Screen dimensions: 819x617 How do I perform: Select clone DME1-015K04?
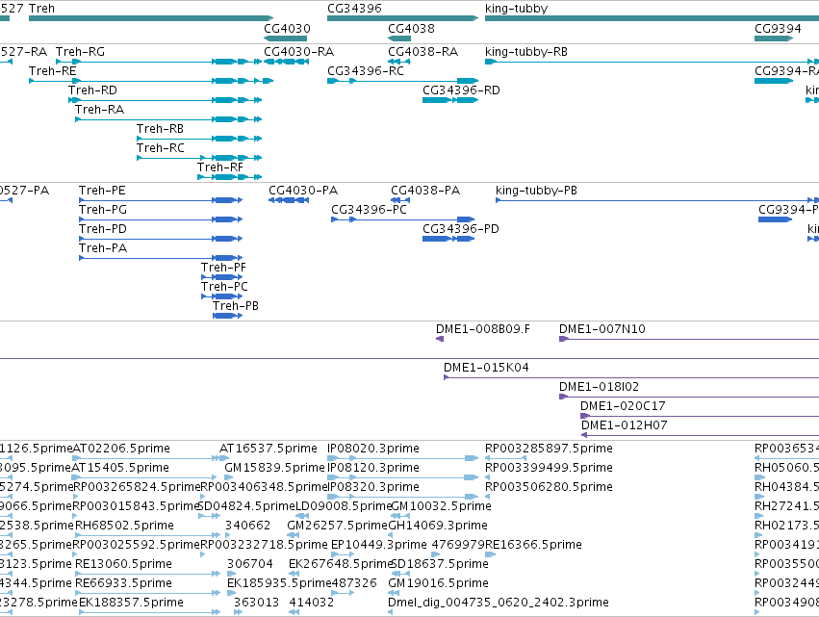point(631,377)
